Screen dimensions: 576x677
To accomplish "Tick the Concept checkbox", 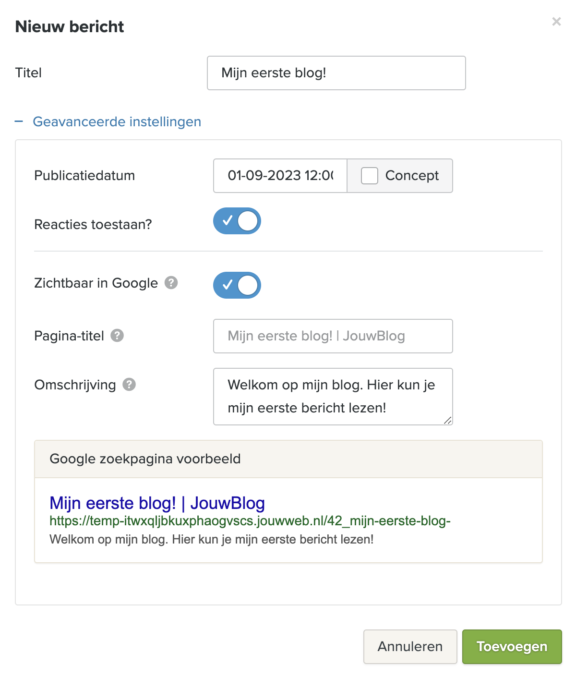I will click(x=370, y=176).
